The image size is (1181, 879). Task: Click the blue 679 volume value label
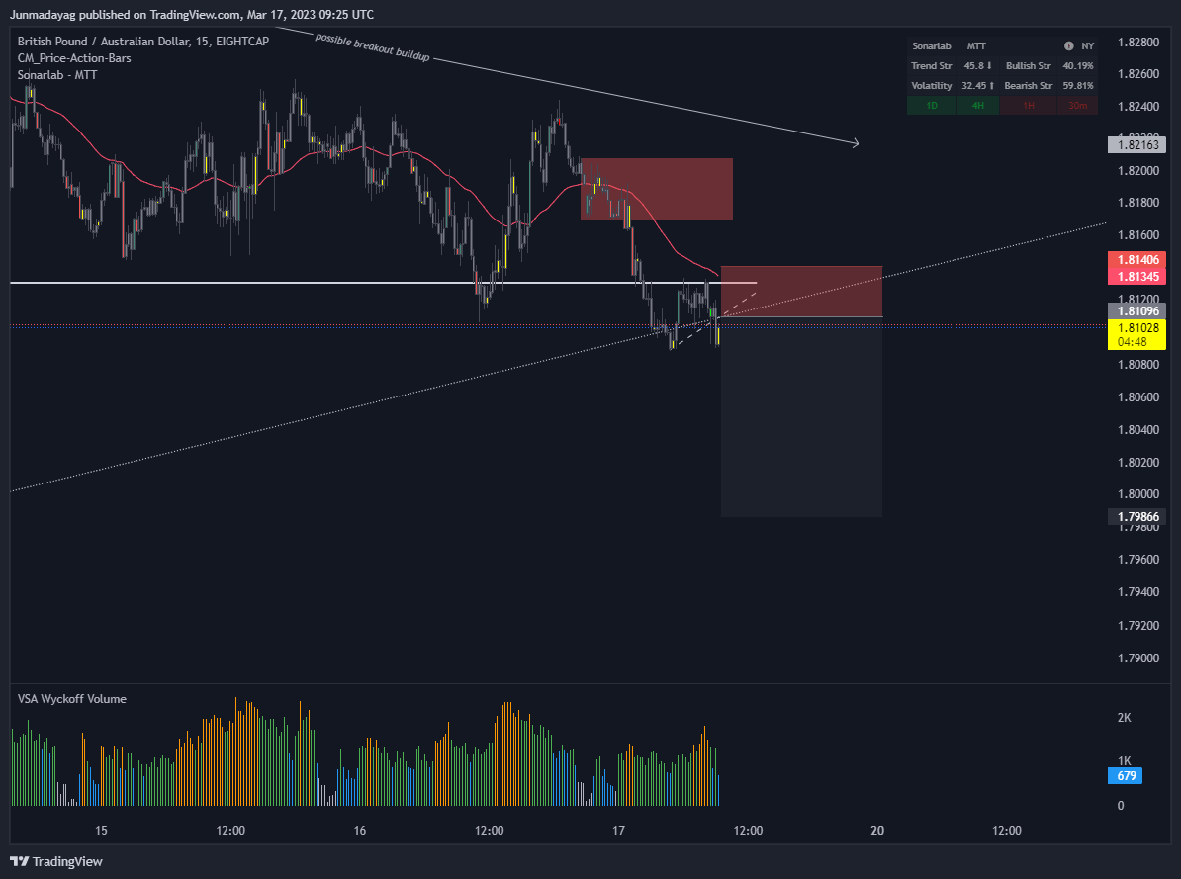coord(1126,776)
